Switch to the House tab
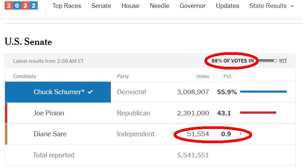303x167 pixels. point(130,6)
